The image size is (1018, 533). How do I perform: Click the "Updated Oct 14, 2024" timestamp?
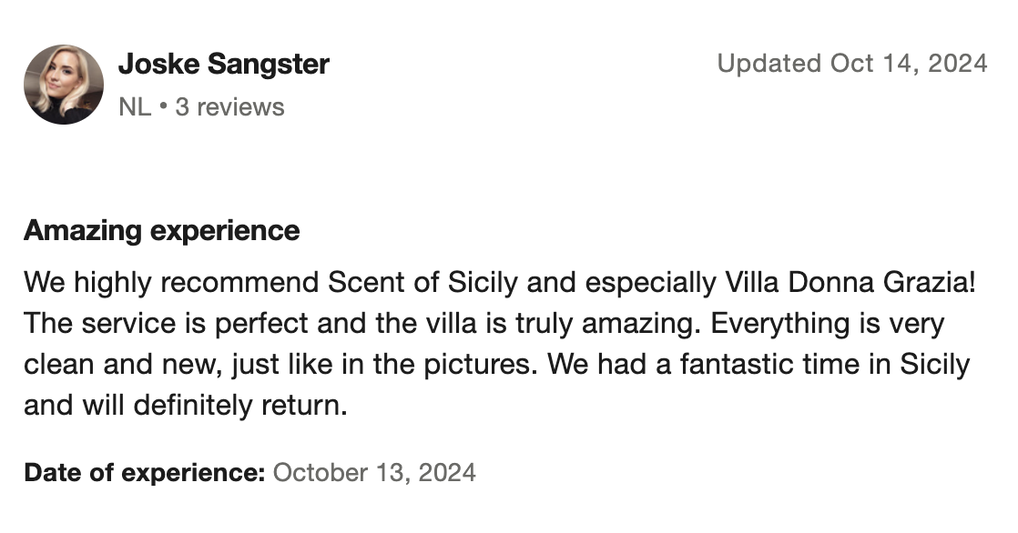(851, 64)
